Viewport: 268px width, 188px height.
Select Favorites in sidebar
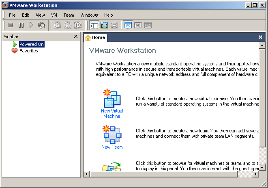[x=28, y=51]
